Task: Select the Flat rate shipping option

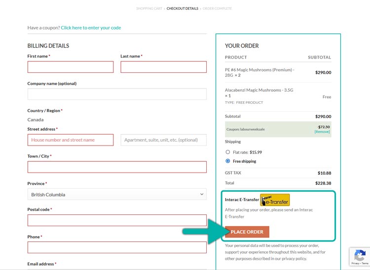Action: [x=228, y=152]
